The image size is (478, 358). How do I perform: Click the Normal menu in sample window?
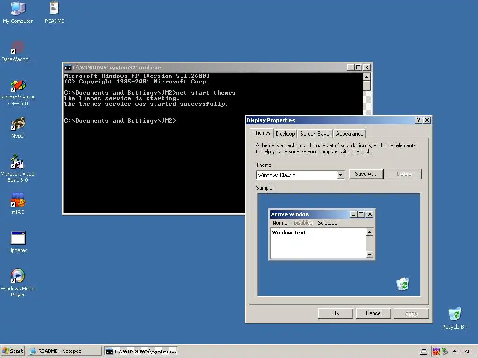click(280, 223)
